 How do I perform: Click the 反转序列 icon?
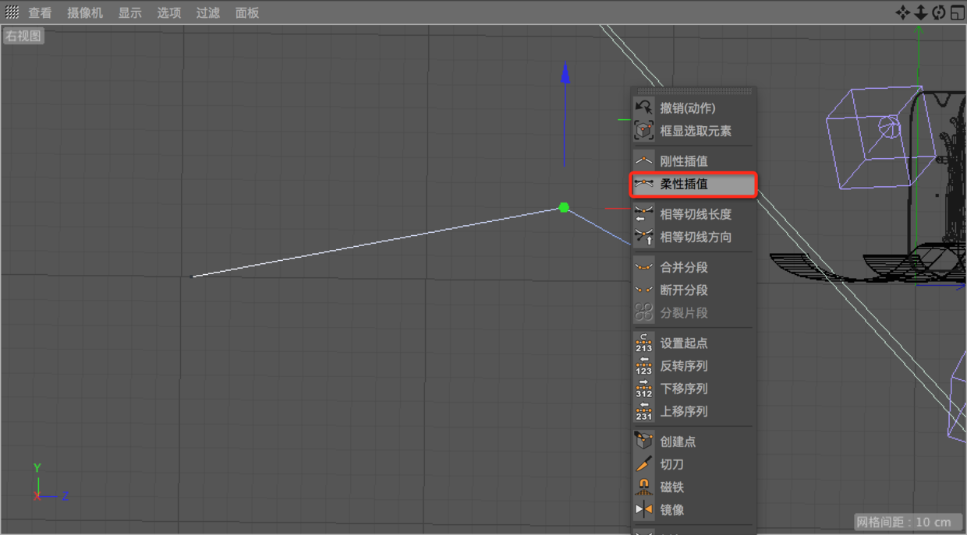[x=643, y=365]
